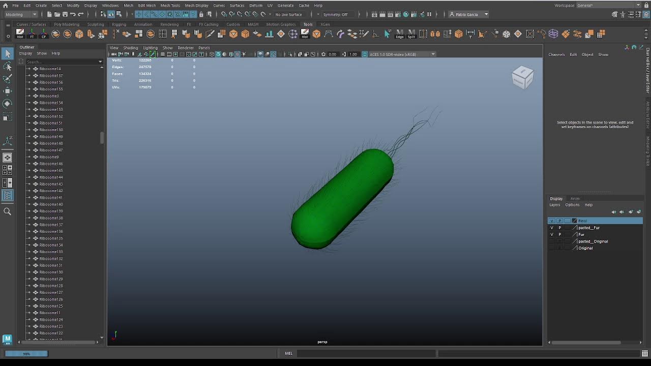The image size is (651, 366).
Task: Toggle visibility box of Original layer
Action: click(x=552, y=248)
